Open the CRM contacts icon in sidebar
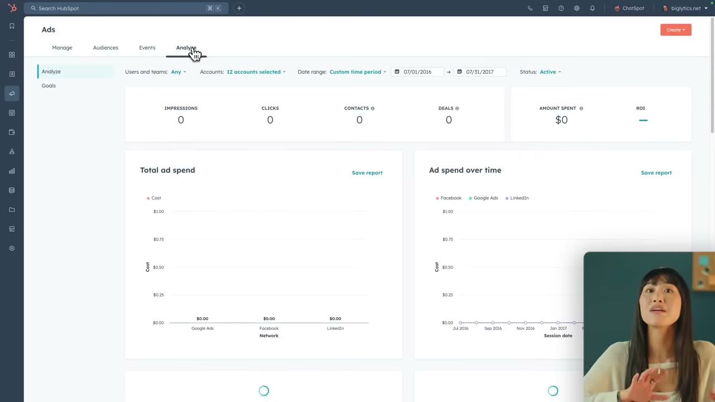The image size is (715, 402). pyautogui.click(x=12, y=74)
